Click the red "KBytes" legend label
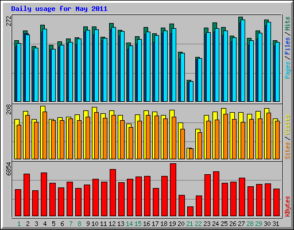294x230 pixels. coord(288,206)
